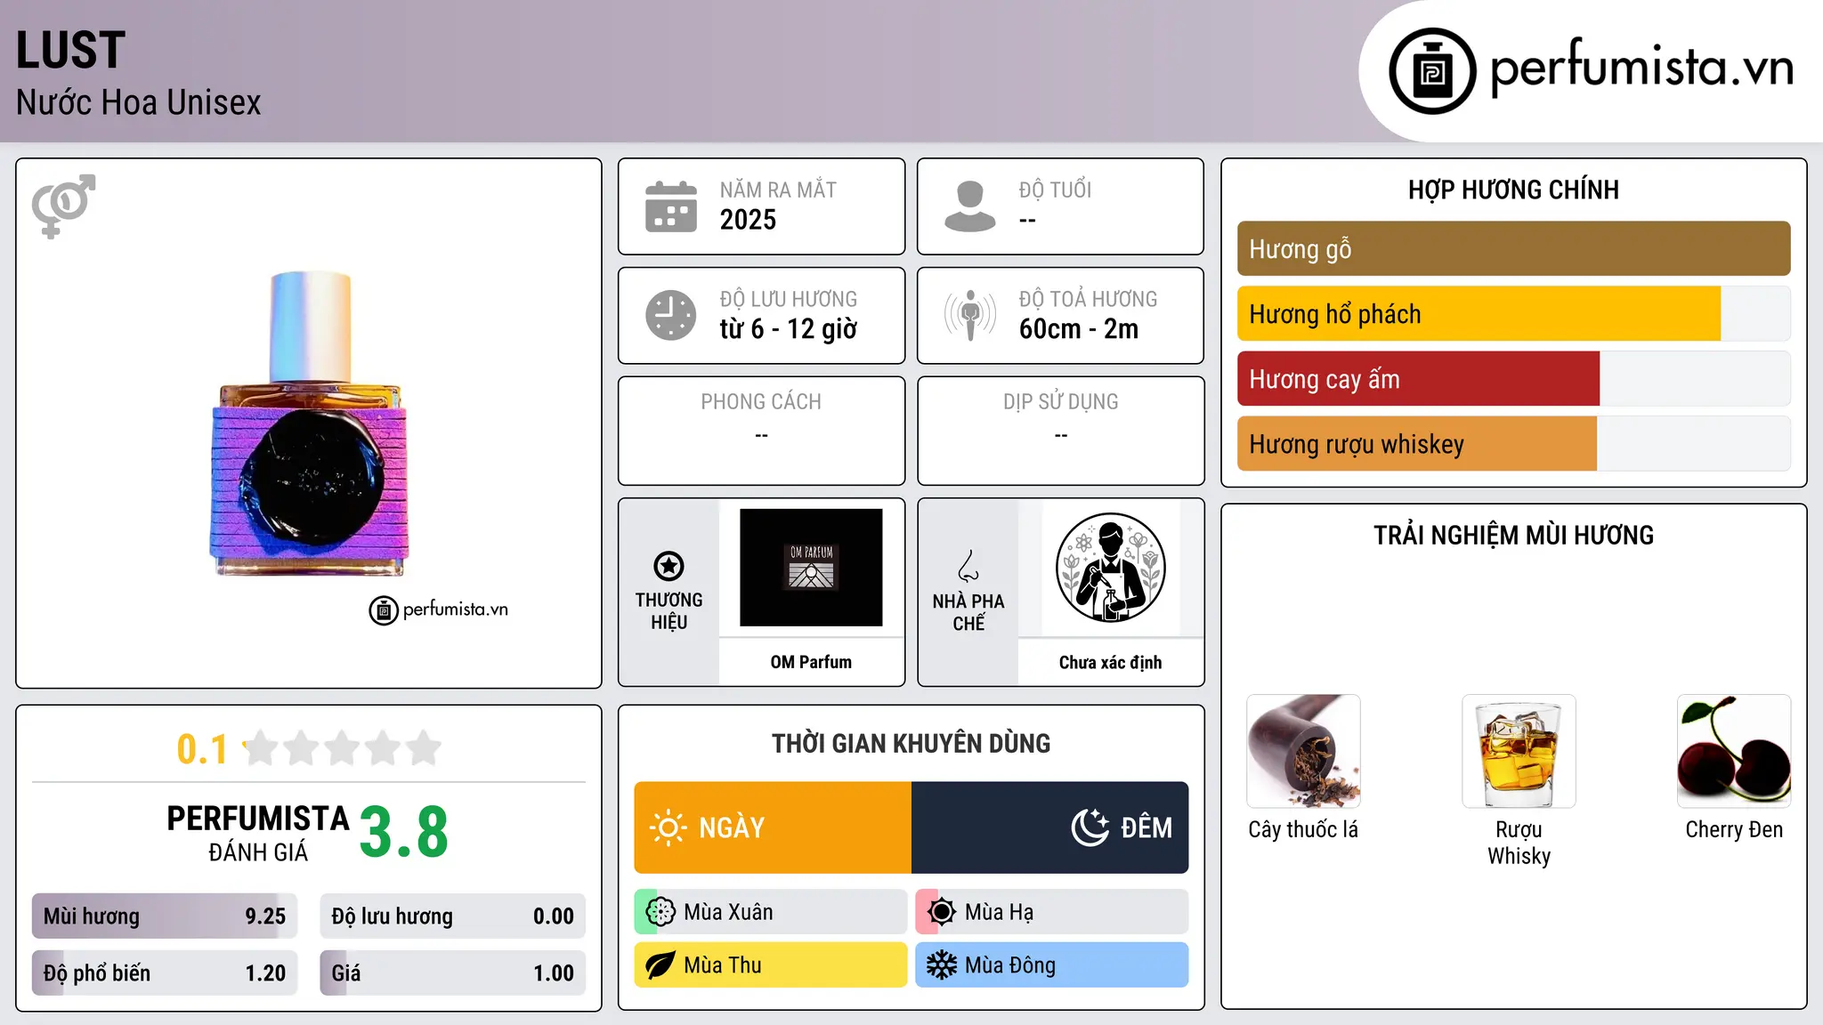This screenshot has width=1823, height=1025.
Task: Click the perfumista.vn bottle logo icon in header
Action: point(1432,71)
